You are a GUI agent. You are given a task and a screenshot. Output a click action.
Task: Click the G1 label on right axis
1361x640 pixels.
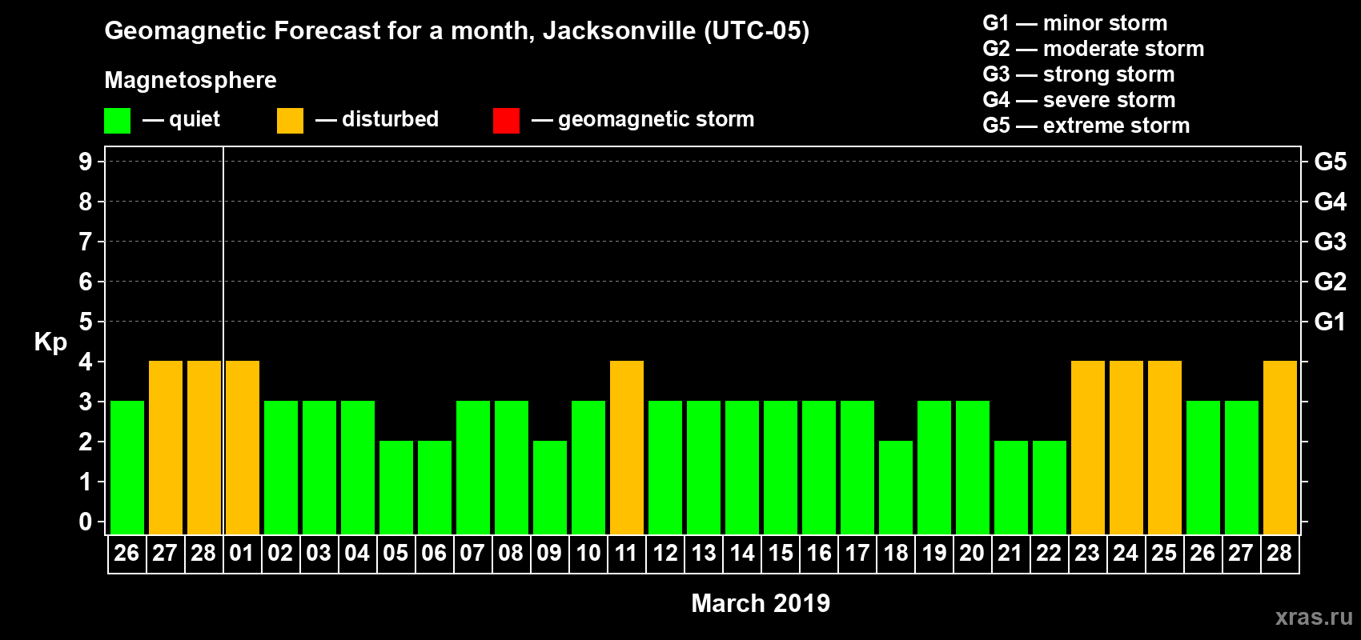pyautogui.click(x=1330, y=322)
